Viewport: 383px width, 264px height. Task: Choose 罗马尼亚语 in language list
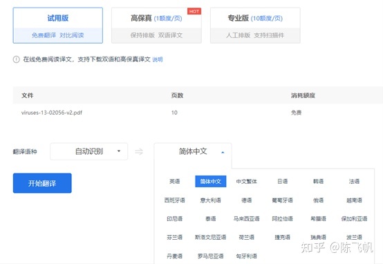coord(211,256)
